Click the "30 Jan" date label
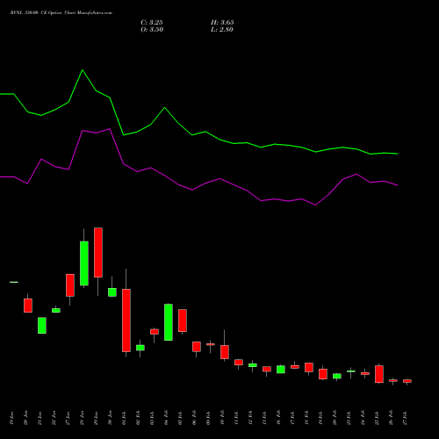The image size is (439, 439). [x=110, y=418]
